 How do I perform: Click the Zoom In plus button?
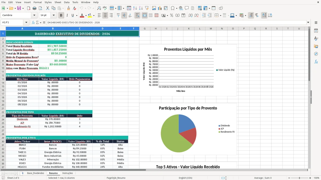coord(310,178)
